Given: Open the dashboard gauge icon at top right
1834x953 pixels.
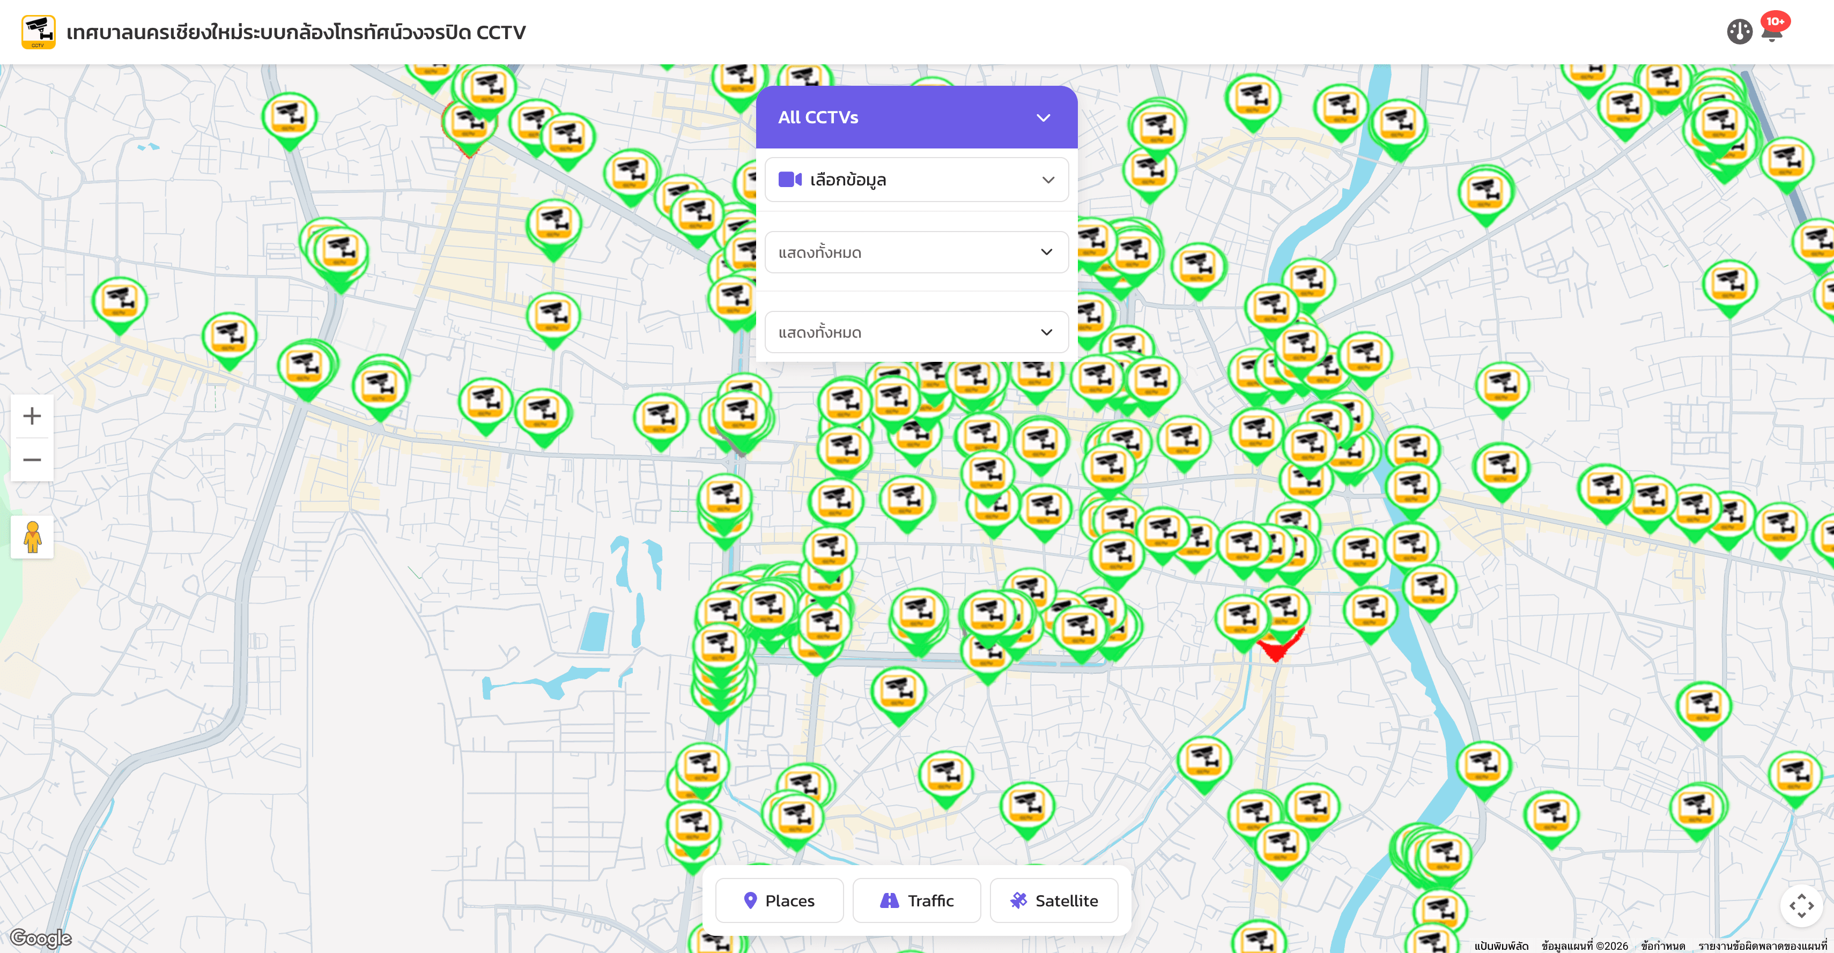Looking at the screenshot, I should click(x=1739, y=31).
